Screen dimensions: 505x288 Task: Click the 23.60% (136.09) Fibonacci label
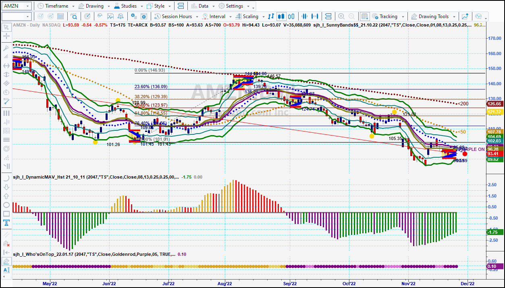point(151,86)
